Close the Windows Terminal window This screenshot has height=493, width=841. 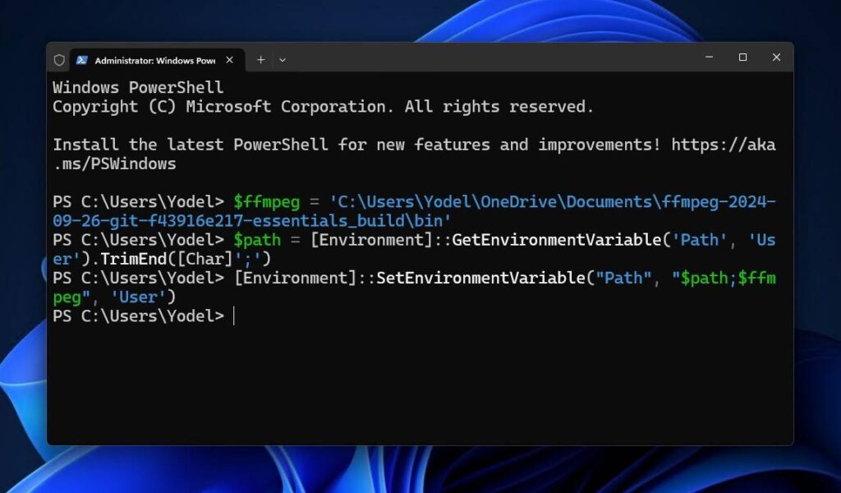(776, 58)
